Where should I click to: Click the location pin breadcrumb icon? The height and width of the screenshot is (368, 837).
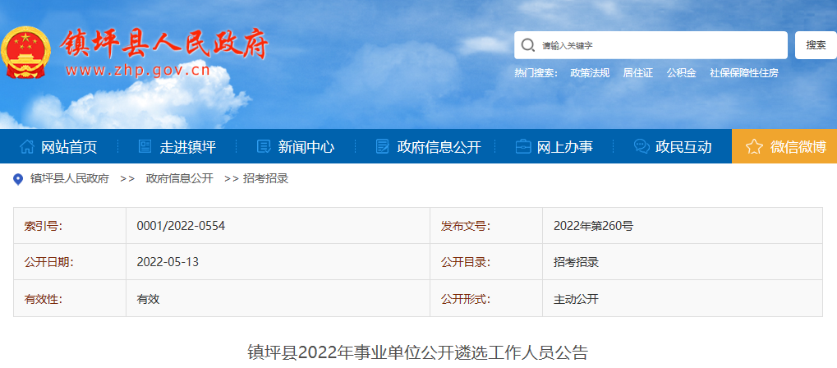click(19, 179)
